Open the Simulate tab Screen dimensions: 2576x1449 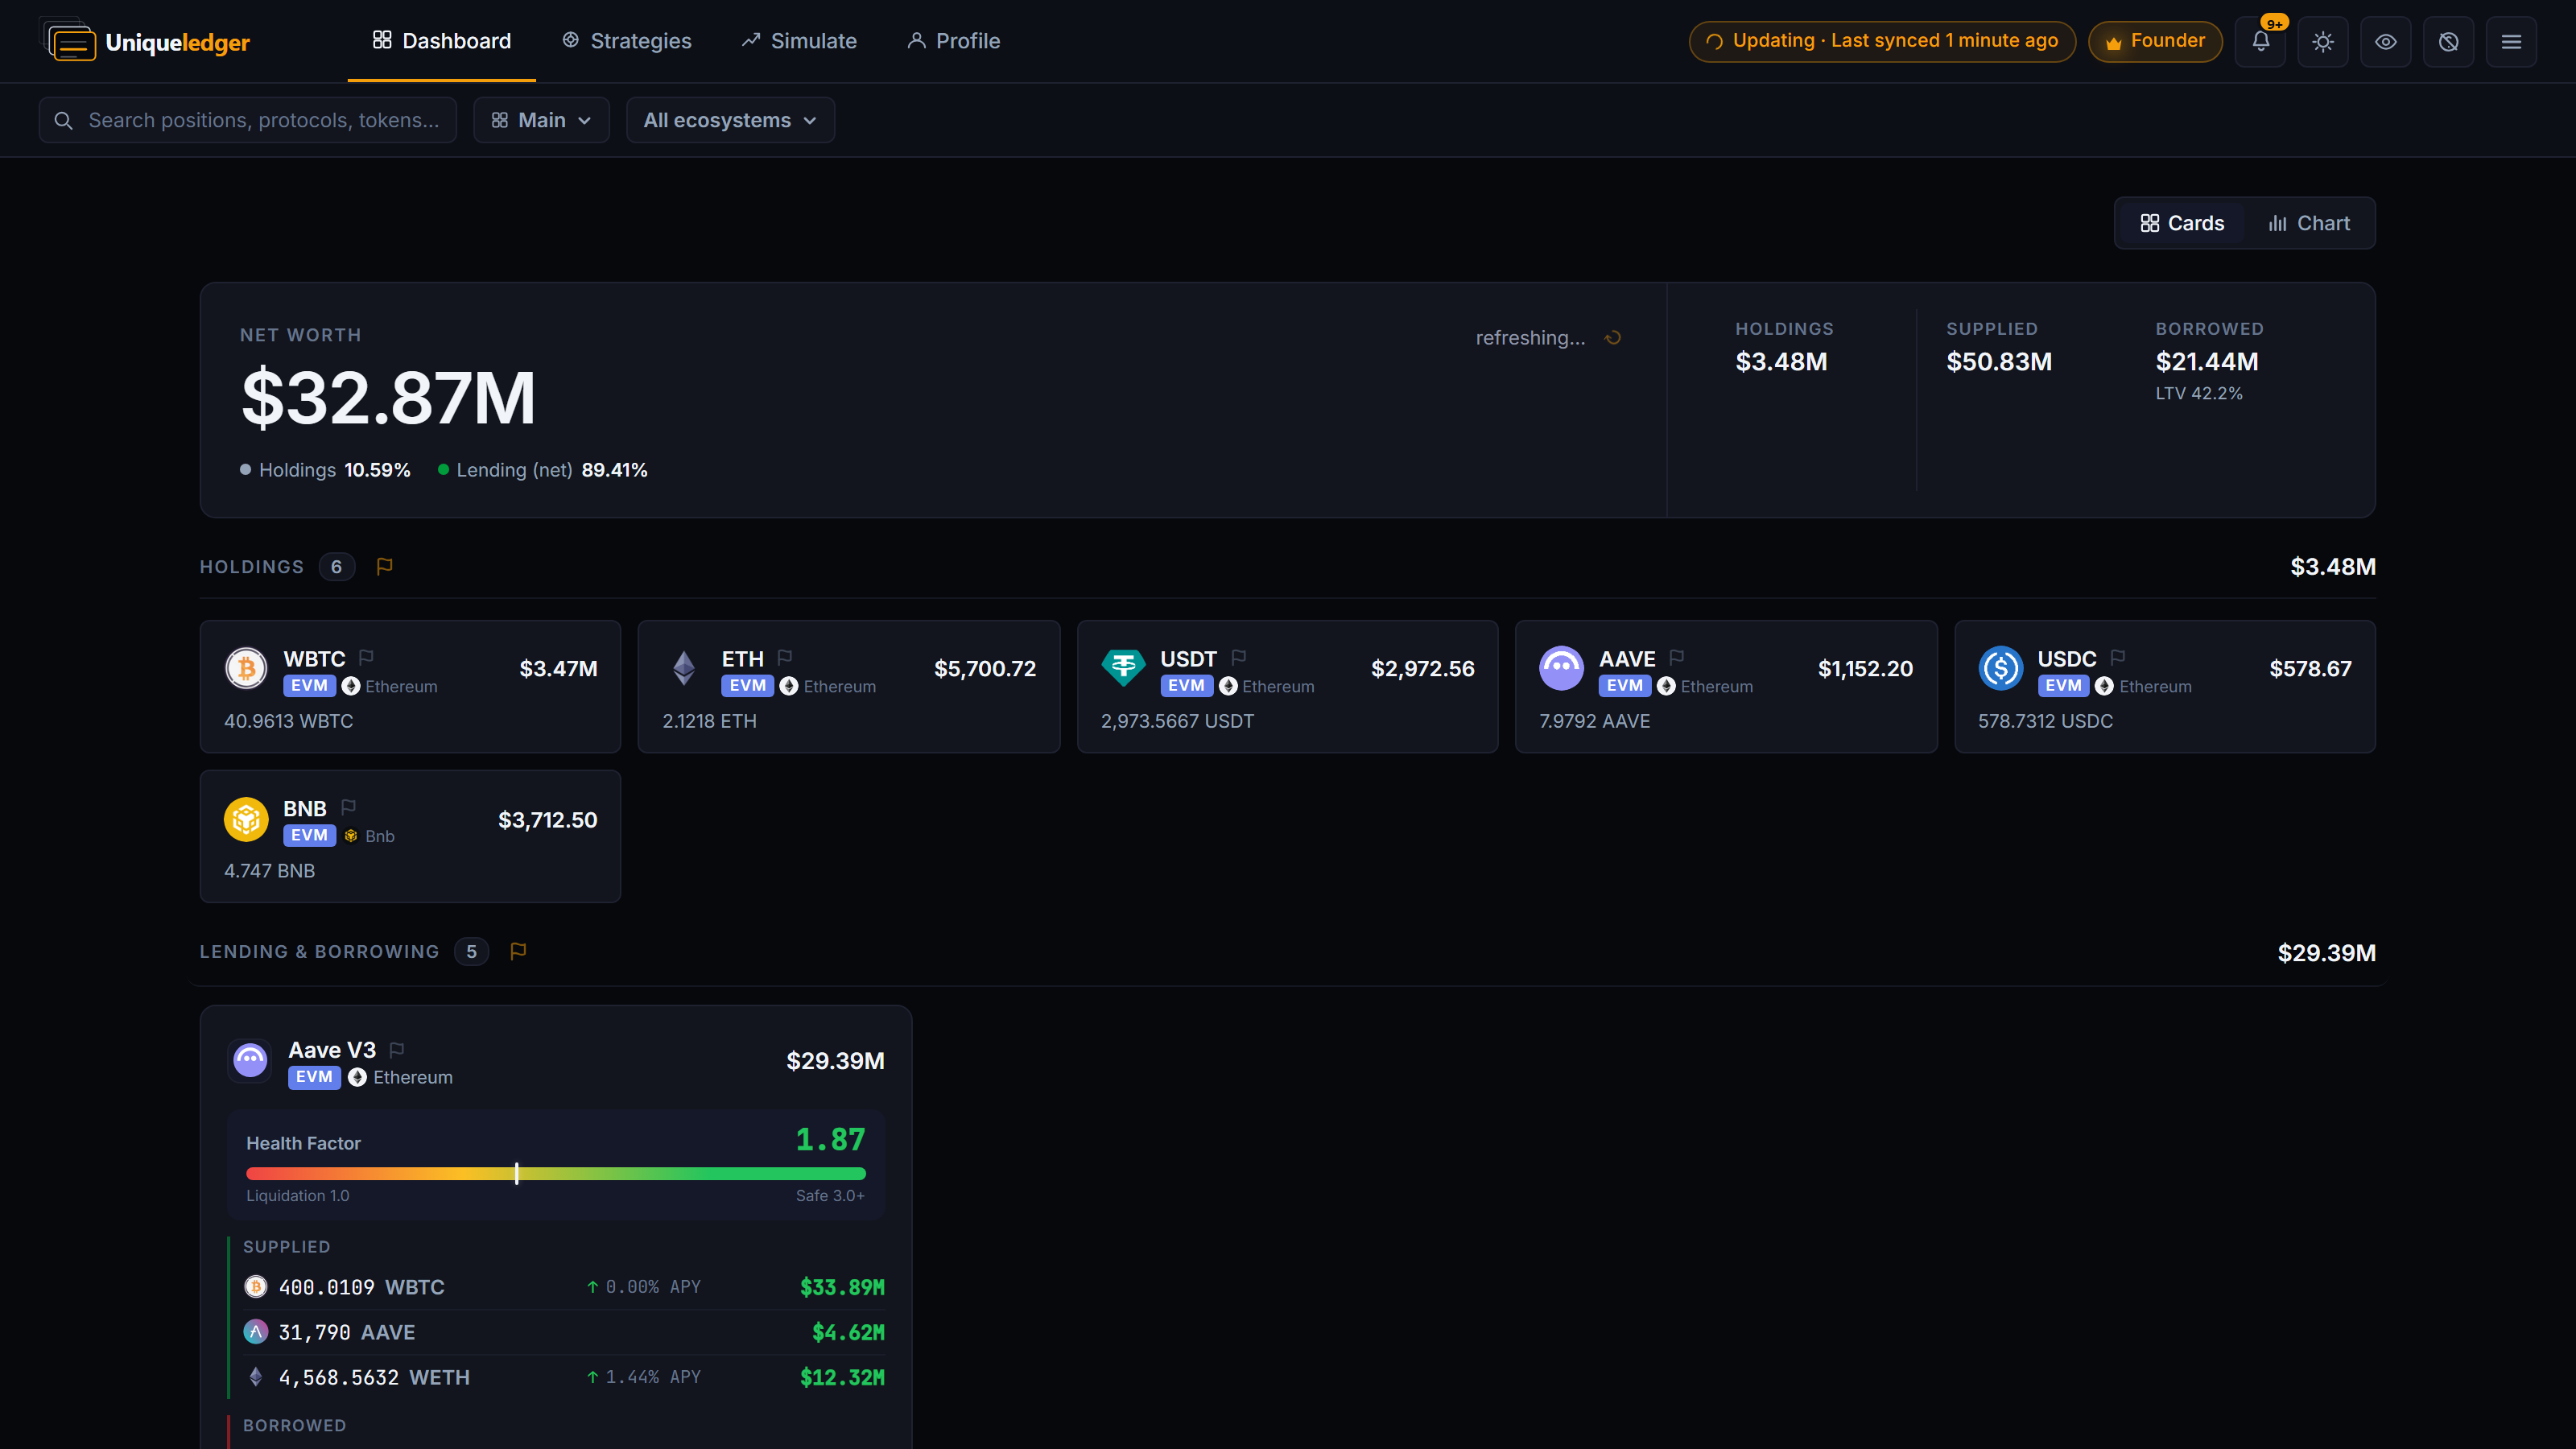(x=799, y=41)
